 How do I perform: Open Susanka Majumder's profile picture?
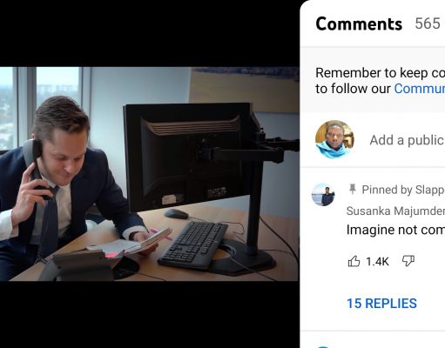(x=323, y=195)
